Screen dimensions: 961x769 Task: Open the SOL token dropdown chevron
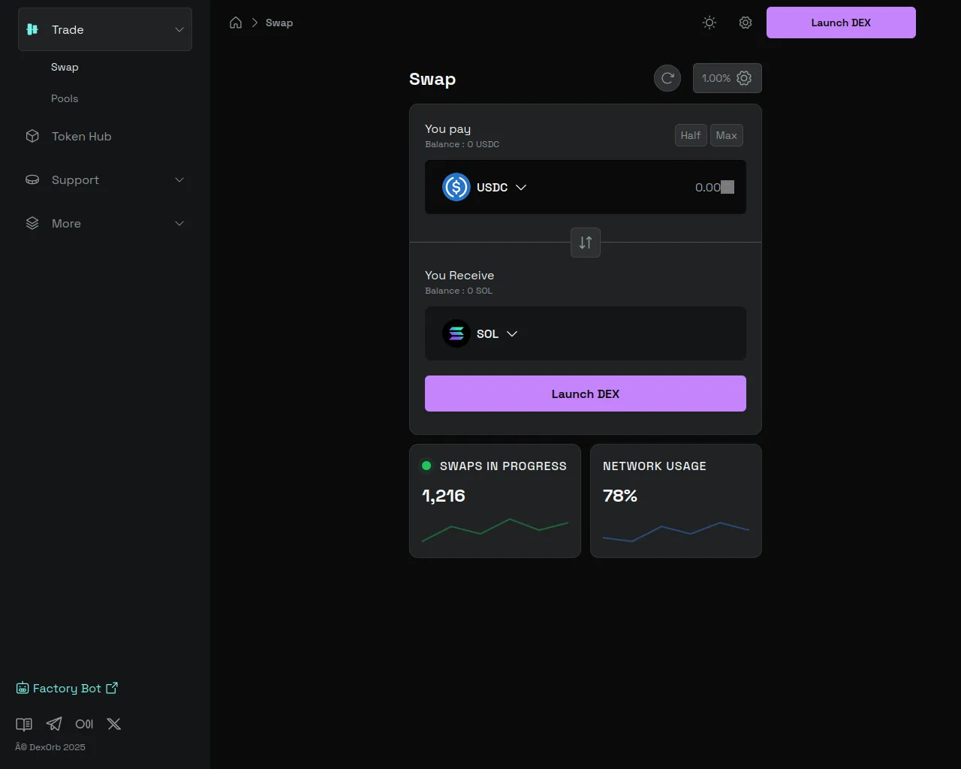(512, 333)
